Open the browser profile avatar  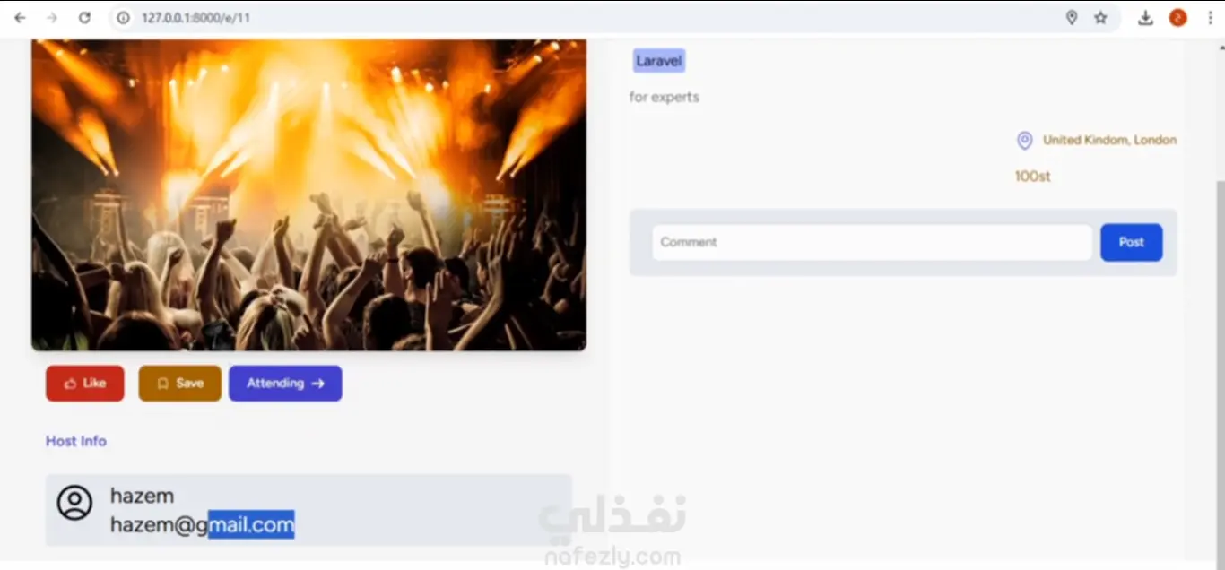tap(1177, 18)
